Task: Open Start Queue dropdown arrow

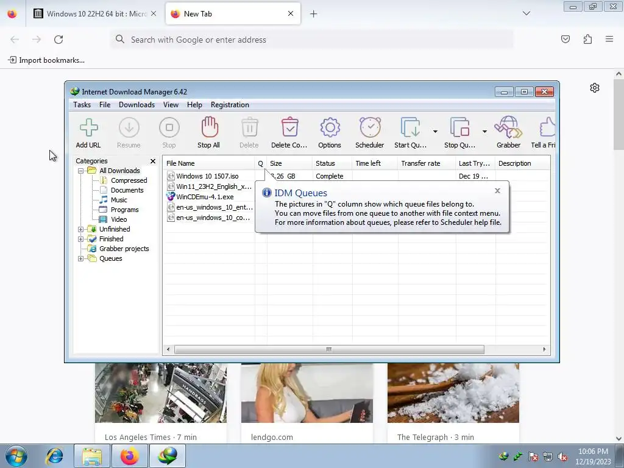Action: point(435,132)
